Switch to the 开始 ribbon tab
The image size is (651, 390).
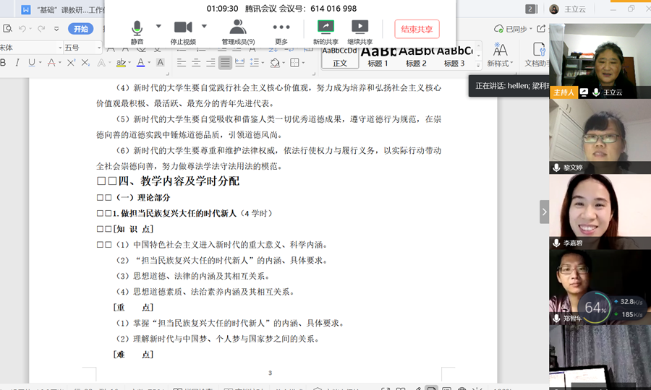(80, 29)
